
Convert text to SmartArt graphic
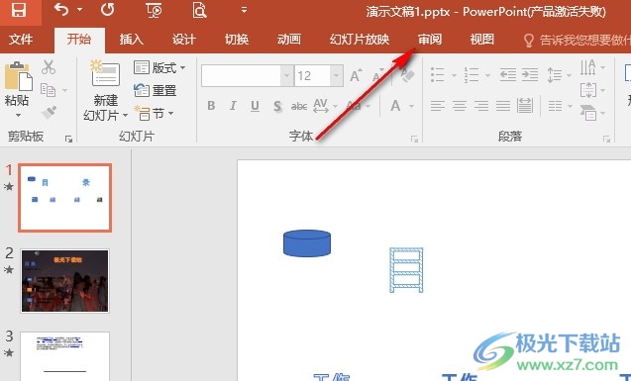tap(592, 113)
